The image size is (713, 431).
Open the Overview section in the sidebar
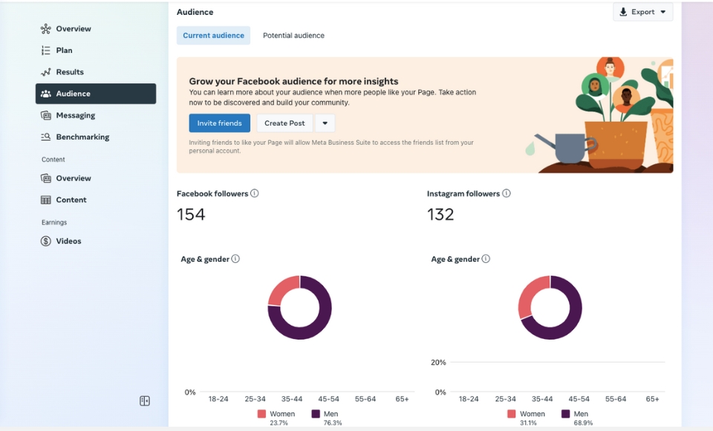point(71,28)
